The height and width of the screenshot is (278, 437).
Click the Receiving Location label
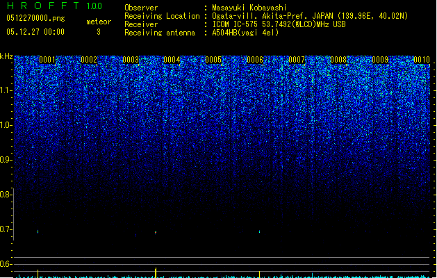(162, 16)
